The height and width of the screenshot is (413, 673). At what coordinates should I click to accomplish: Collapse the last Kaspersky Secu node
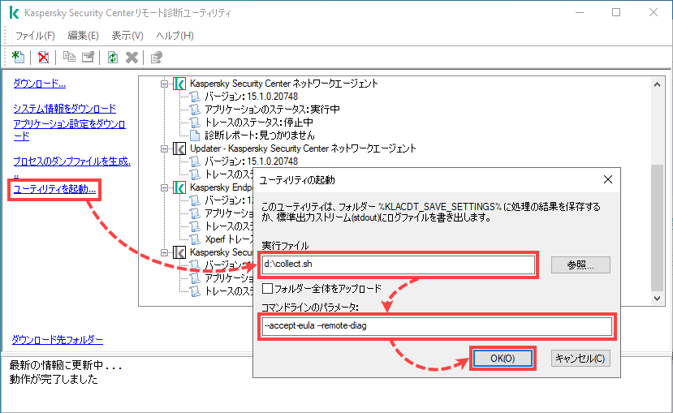[164, 252]
